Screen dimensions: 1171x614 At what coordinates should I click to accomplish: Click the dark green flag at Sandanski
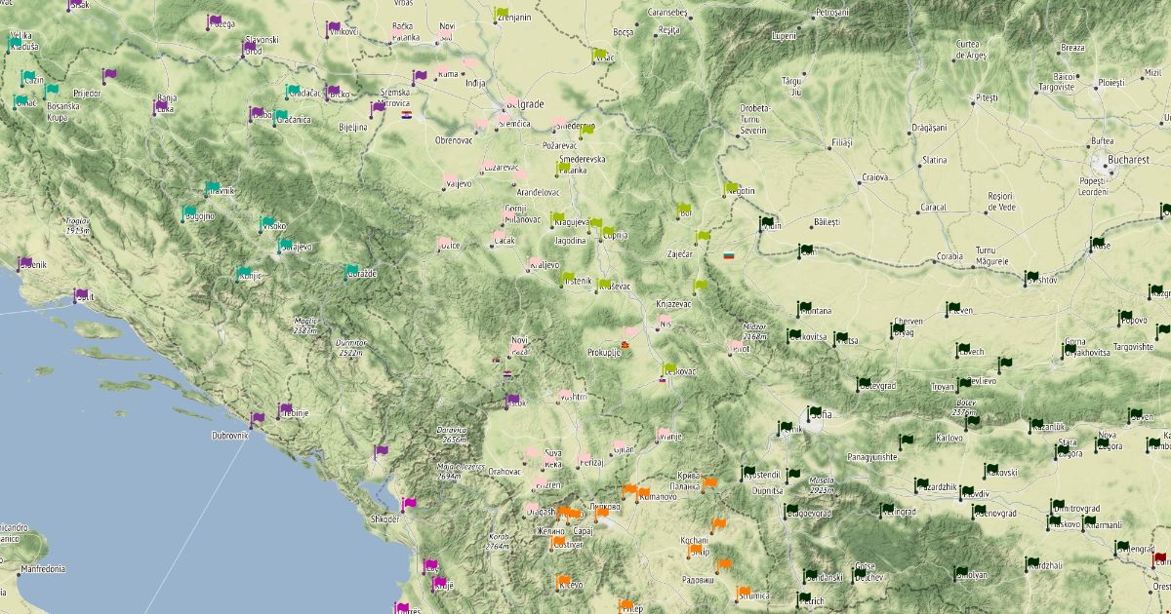pyautogui.click(x=809, y=575)
